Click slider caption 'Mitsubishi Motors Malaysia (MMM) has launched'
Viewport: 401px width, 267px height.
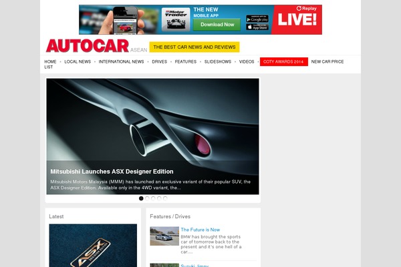[x=150, y=185]
